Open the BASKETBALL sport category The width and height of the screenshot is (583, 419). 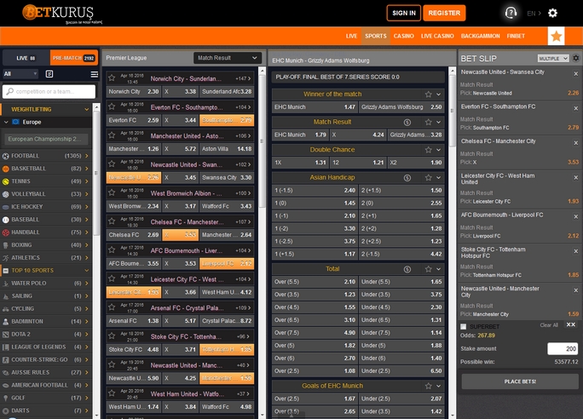coord(46,169)
